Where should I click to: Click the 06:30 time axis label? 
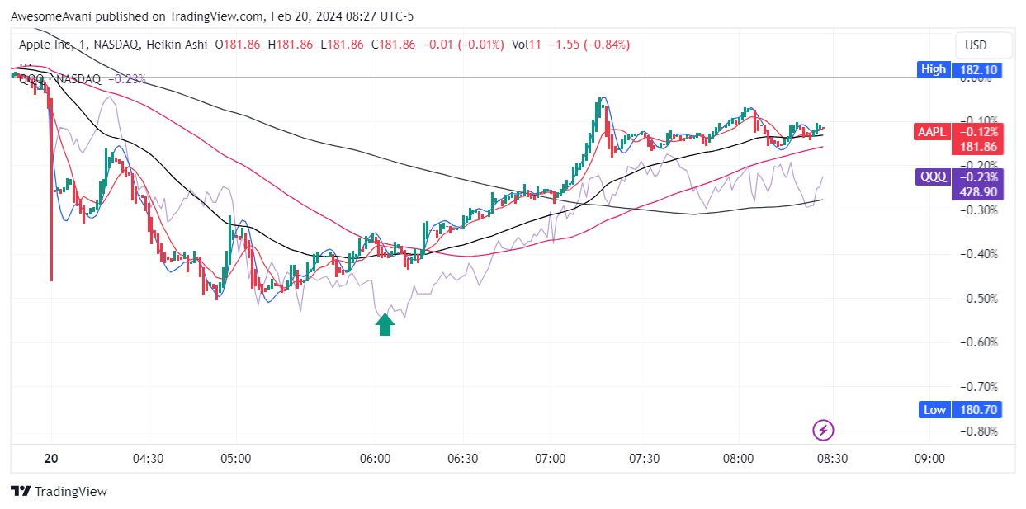click(x=462, y=459)
